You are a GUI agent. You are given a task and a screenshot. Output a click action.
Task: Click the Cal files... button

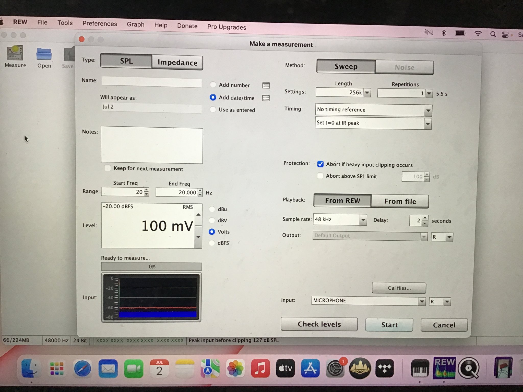point(399,288)
